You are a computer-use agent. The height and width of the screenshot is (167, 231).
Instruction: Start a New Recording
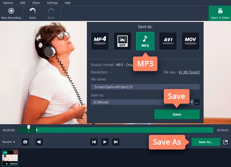tap(11, 14)
